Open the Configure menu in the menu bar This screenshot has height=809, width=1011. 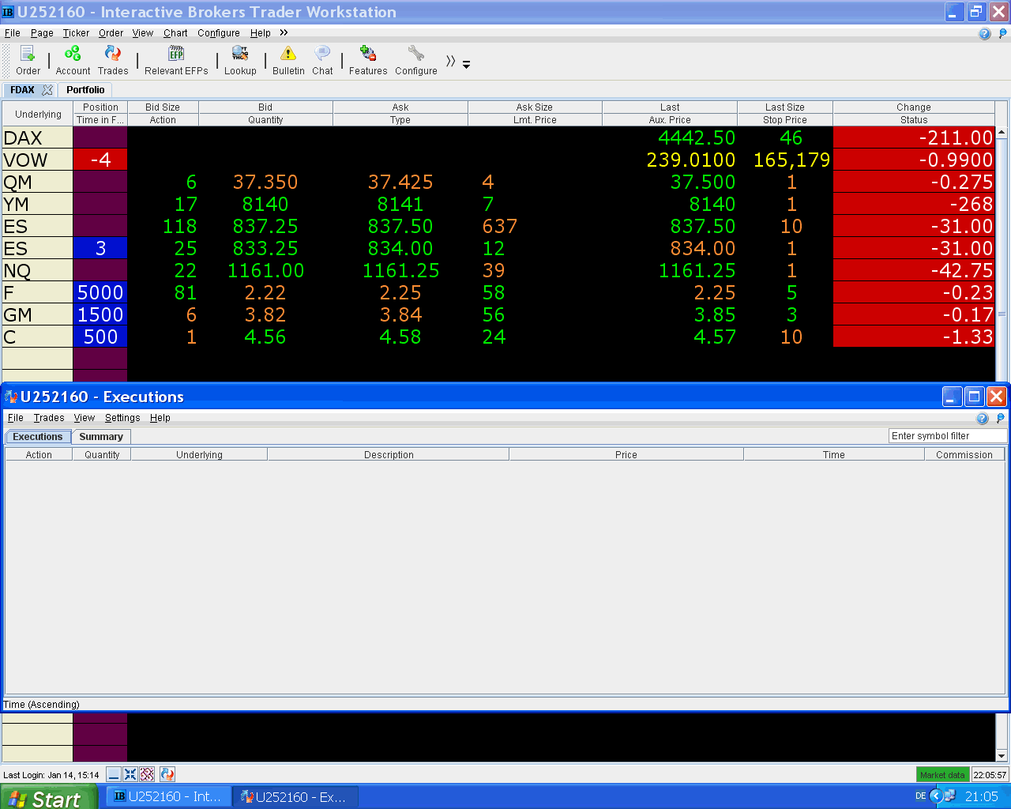click(219, 33)
